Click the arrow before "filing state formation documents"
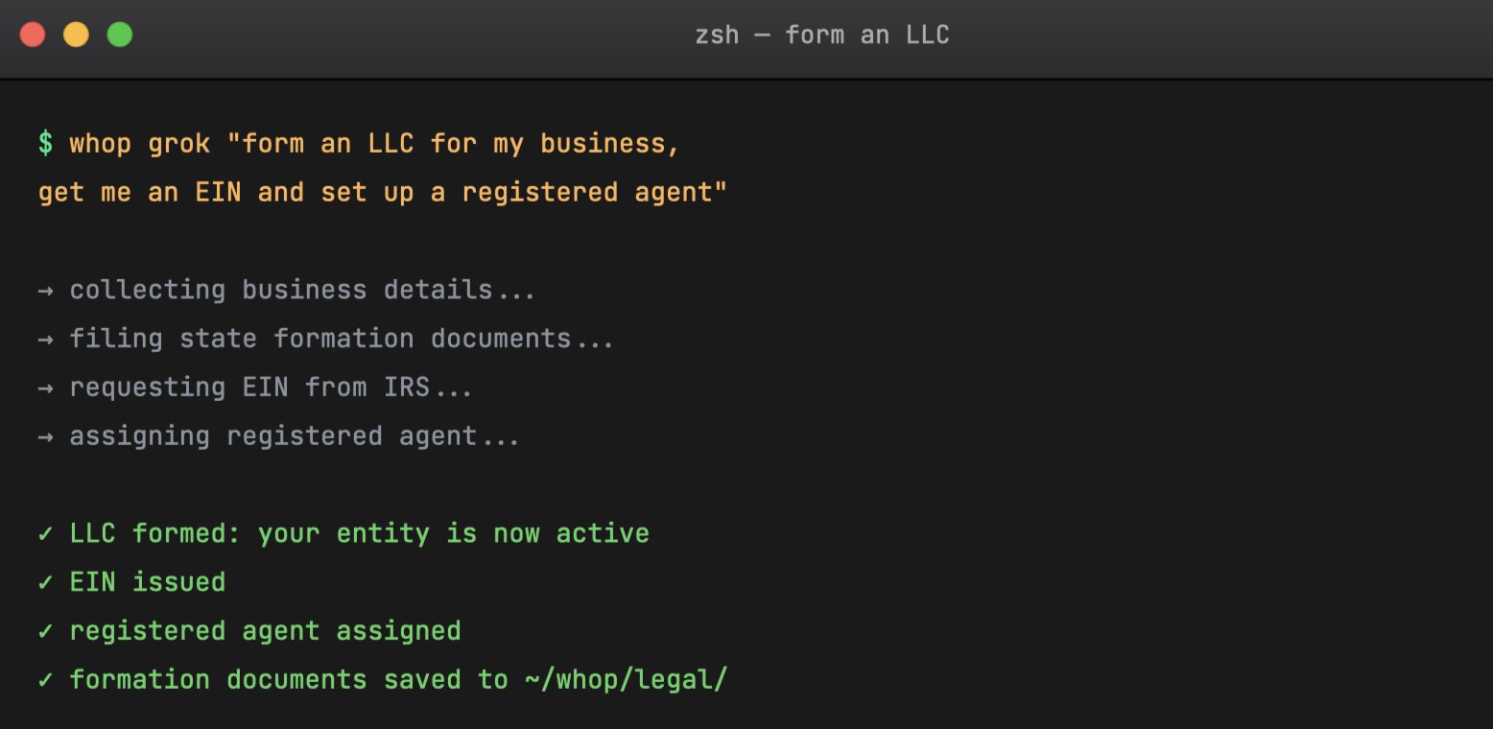Viewport: 1493px width, 729px height. click(45, 339)
